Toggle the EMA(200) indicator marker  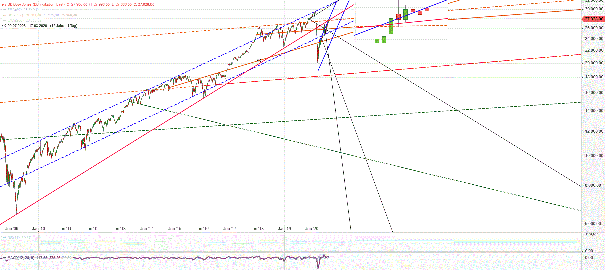[4, 20]
